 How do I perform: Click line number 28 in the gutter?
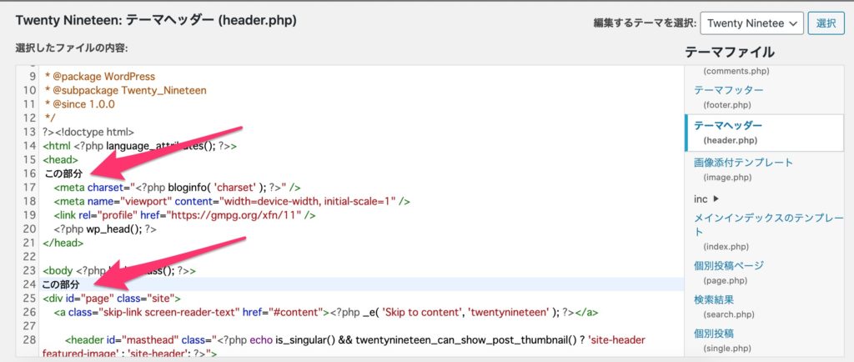[x=29, y=340]
